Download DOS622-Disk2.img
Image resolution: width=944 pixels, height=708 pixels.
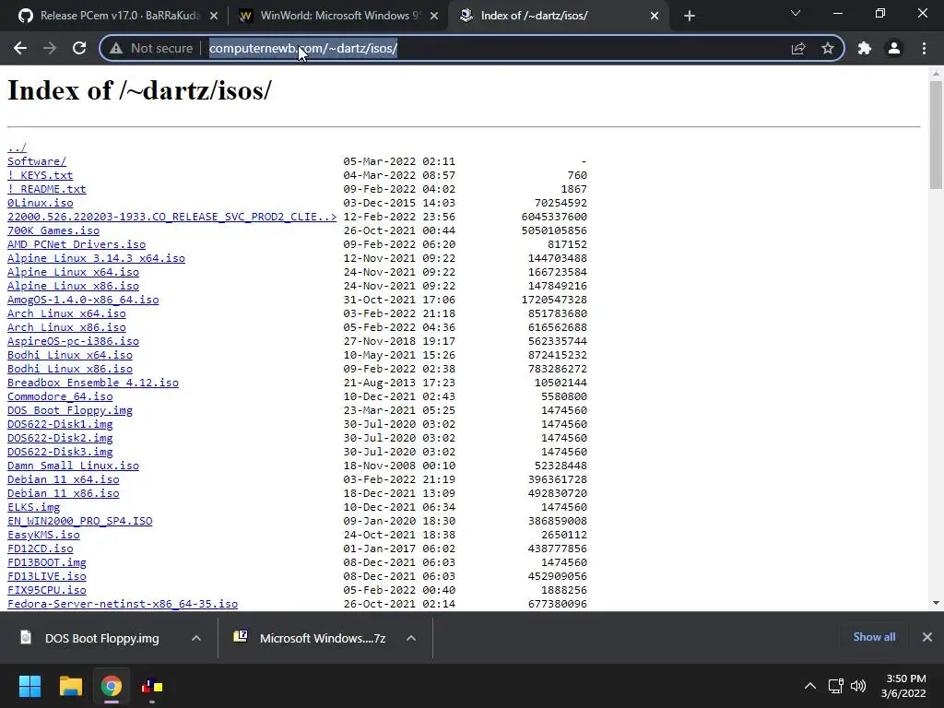pos(60,438)
